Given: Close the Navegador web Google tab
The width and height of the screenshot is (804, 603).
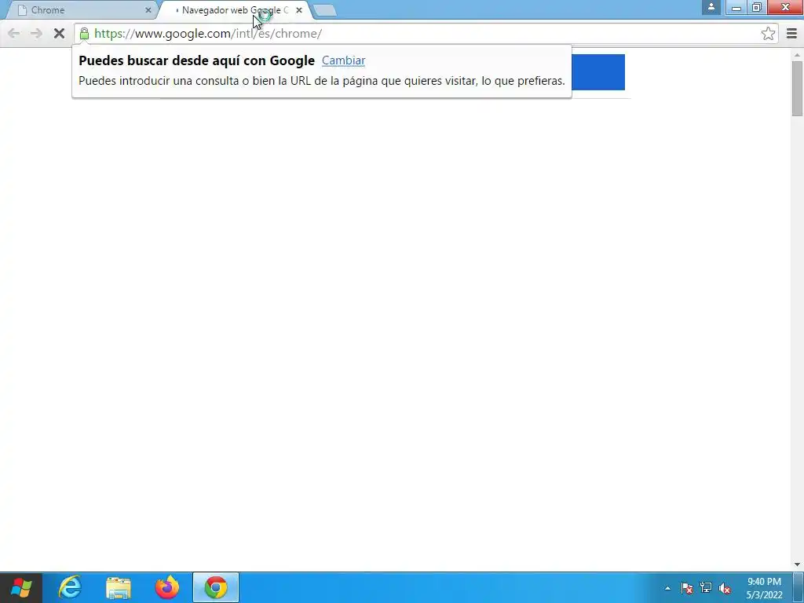Looking at the screenshot, I should (299, 9).
